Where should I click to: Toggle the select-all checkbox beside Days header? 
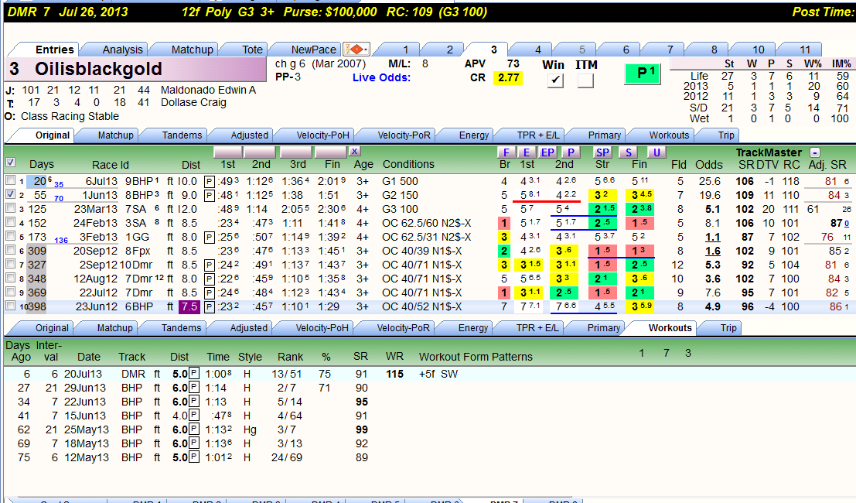(10, 163)
